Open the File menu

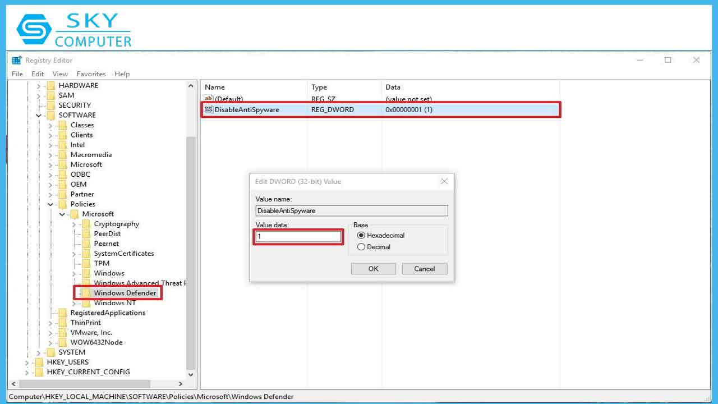click(x=17, y=74)
